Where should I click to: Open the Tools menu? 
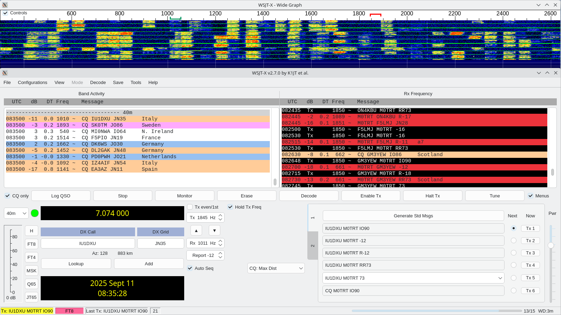(136, 83)
